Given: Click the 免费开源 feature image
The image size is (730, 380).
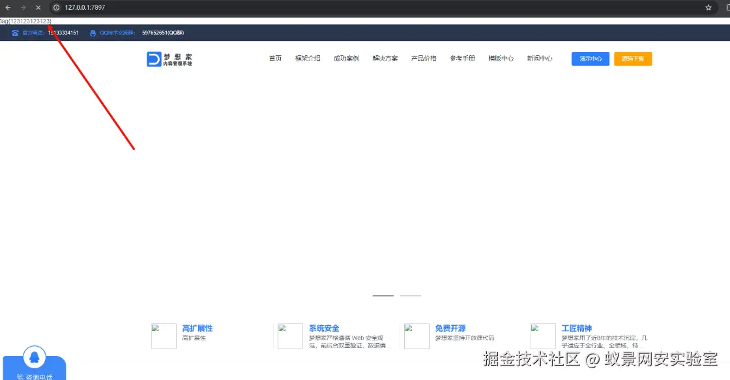Looking at the screenshot, I should pyautogui.click(x=416, y=336).
